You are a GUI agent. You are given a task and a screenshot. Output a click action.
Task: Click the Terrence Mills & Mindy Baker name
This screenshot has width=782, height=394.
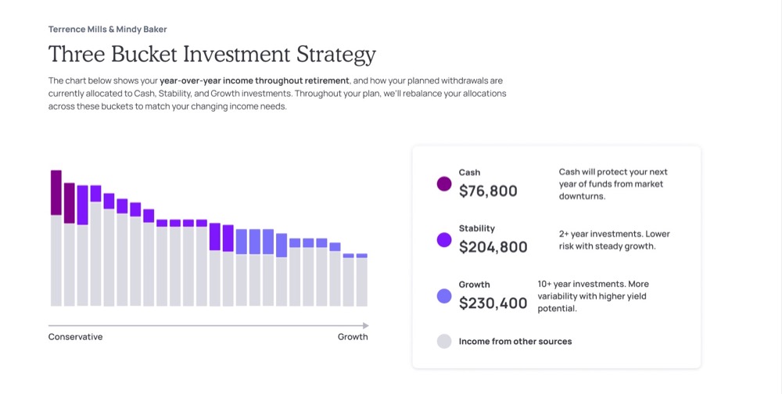pyautogui.click(x=107, y=30)
